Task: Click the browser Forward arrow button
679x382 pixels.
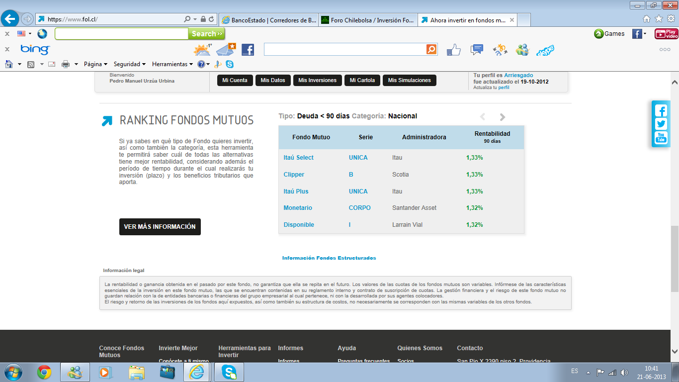Action: coord(27,19)
